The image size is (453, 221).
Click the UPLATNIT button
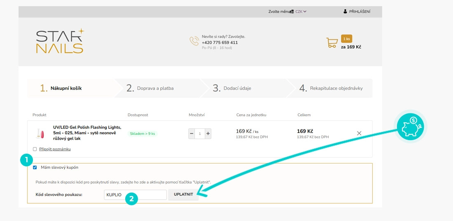(x=183, y=194)
